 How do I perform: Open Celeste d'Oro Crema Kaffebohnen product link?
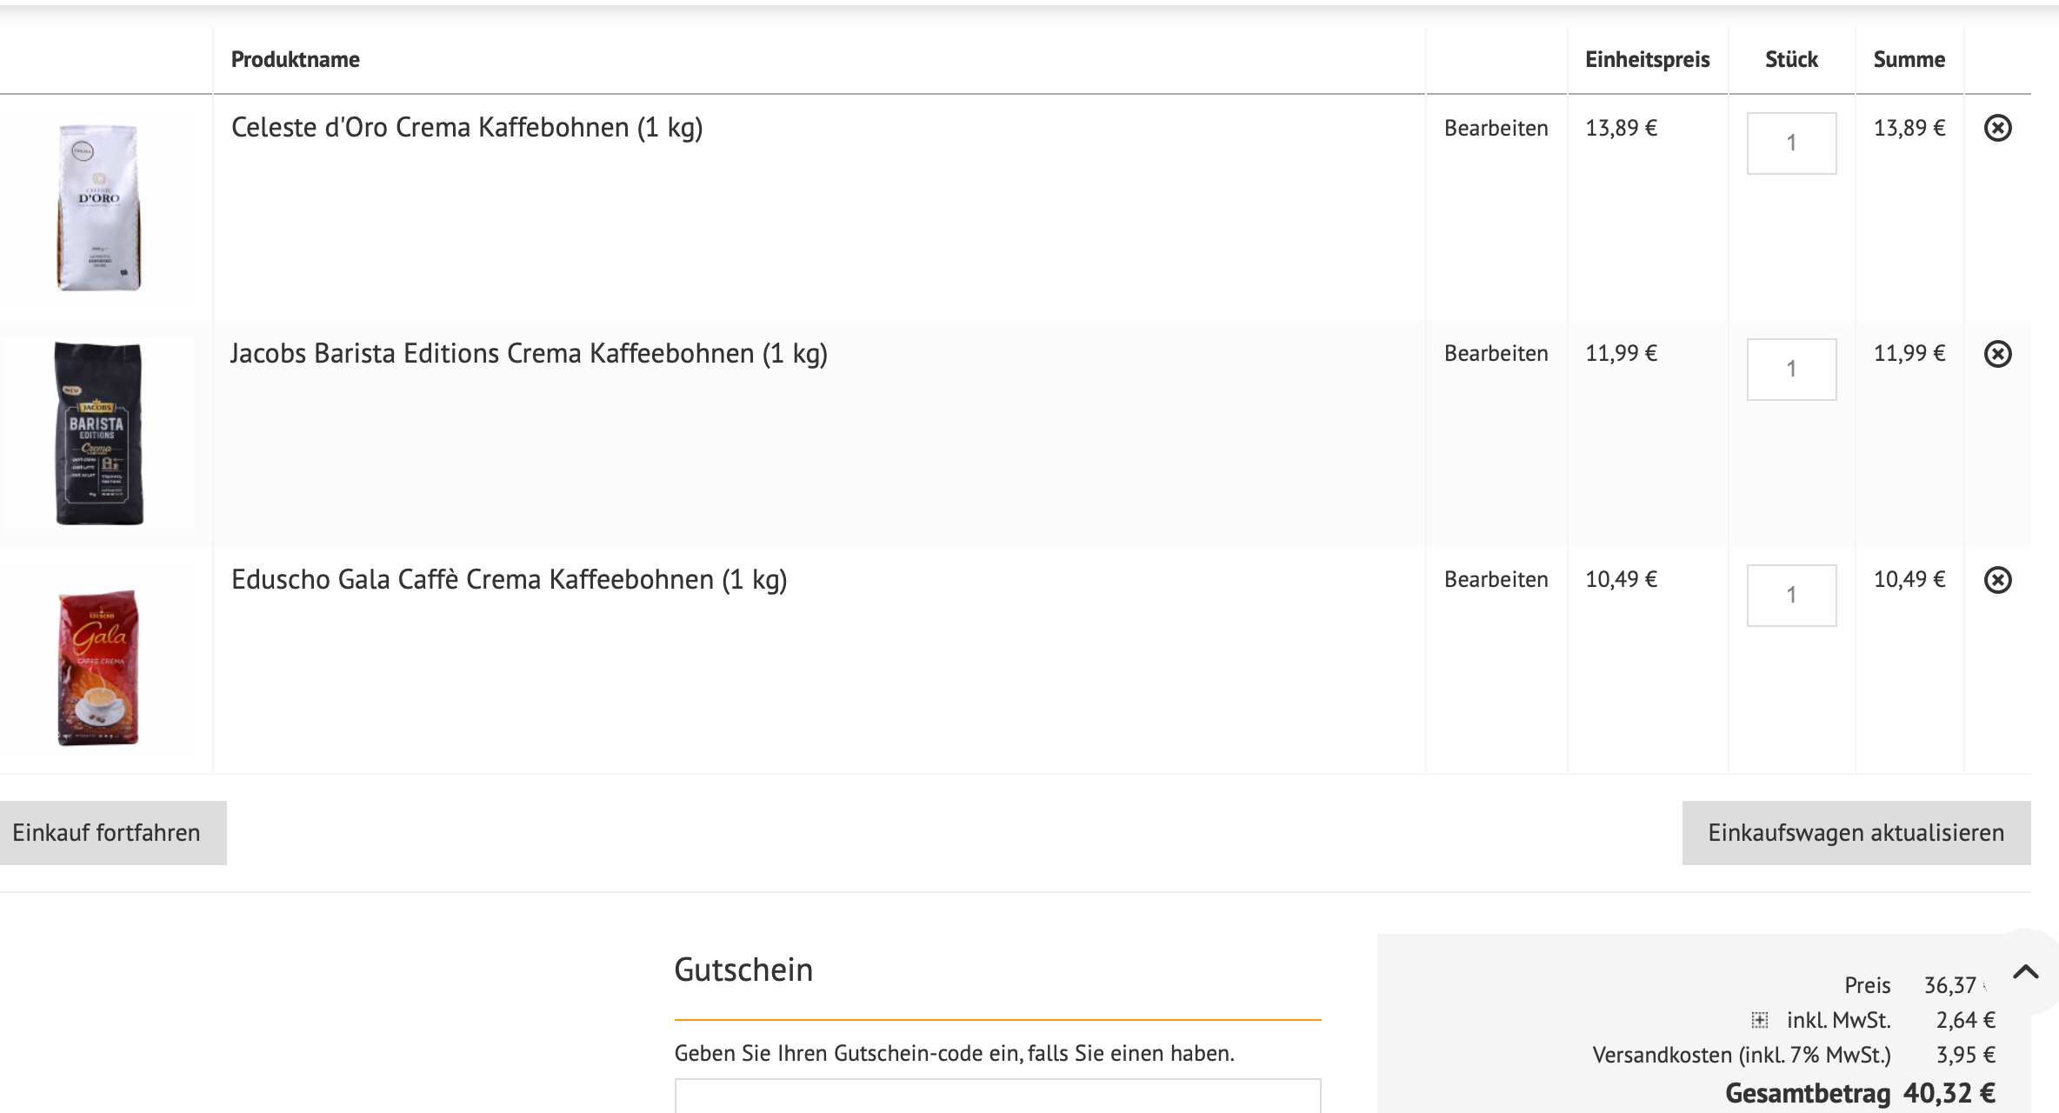[466, 128]
